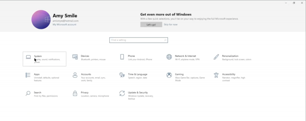306x121 pixels.
Task: Click the Let's go! button
Action: point(151,24)
